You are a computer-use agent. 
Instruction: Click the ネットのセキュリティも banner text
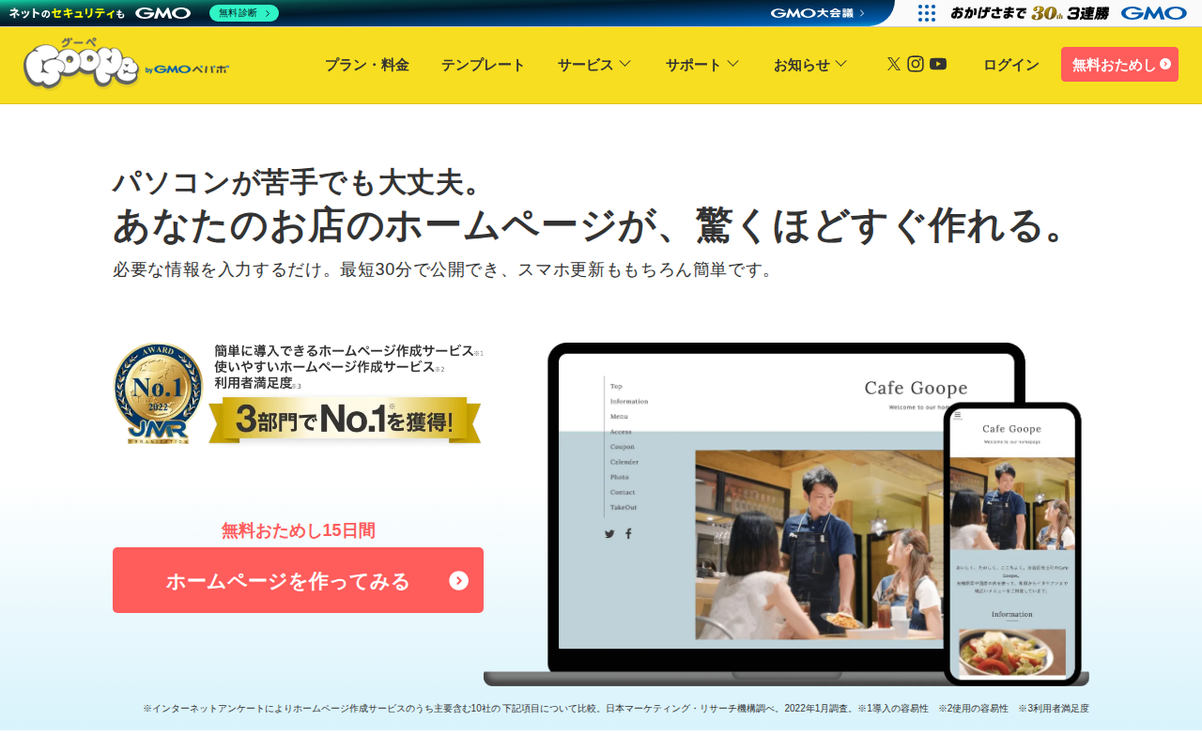tap(67, 13)
